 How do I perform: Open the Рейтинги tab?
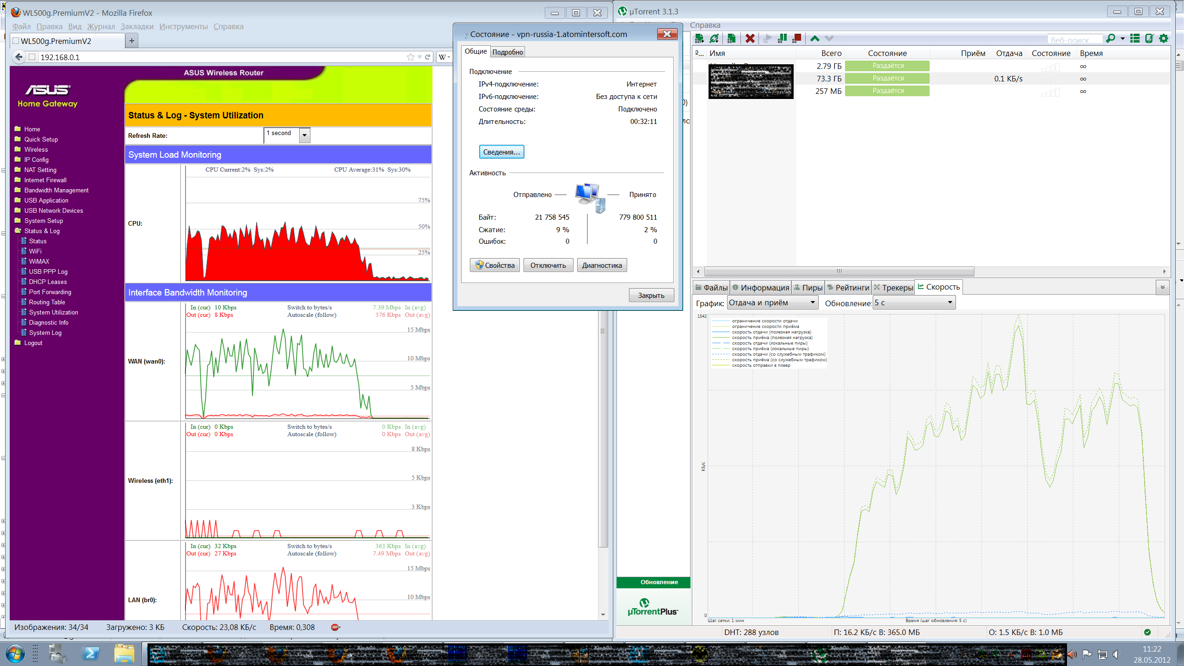tap(848, 287)
